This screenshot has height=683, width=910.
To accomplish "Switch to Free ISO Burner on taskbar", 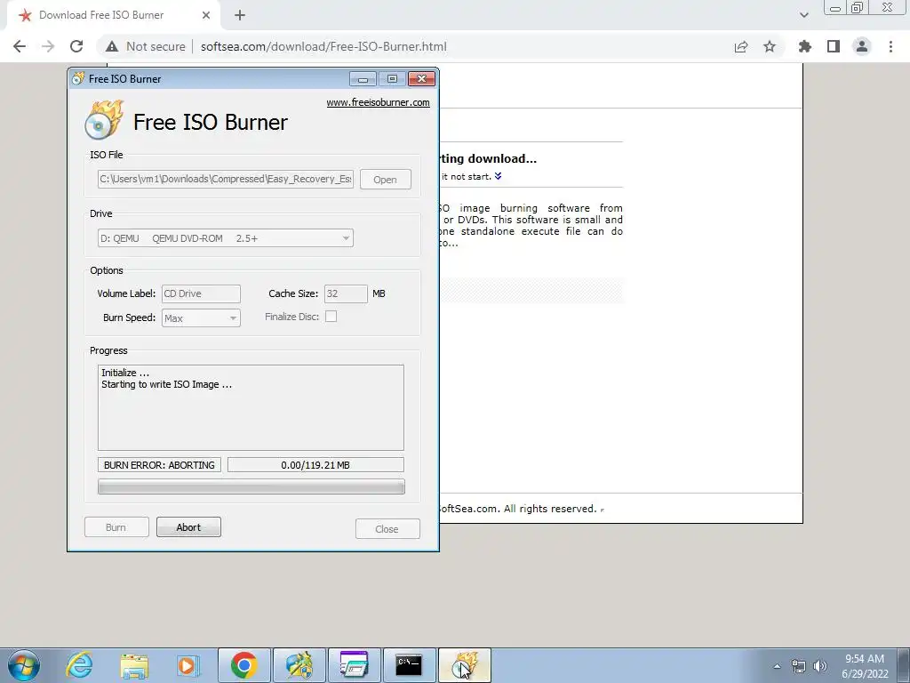I will click(465, 665).
